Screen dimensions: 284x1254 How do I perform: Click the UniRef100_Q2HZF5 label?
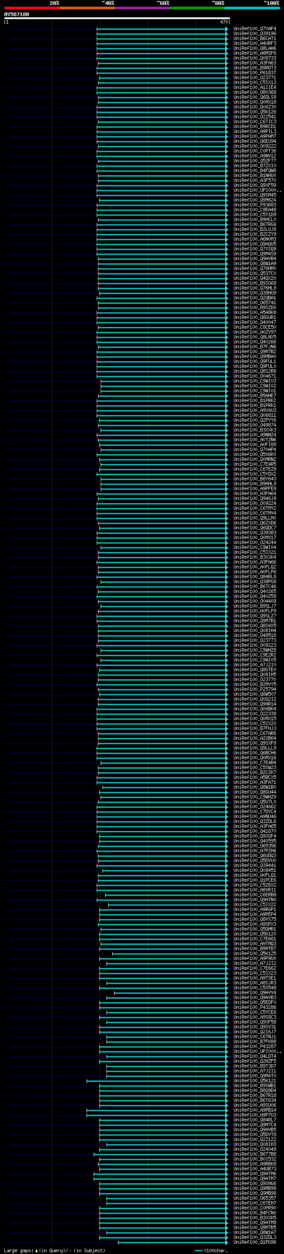pos(255,1061)
